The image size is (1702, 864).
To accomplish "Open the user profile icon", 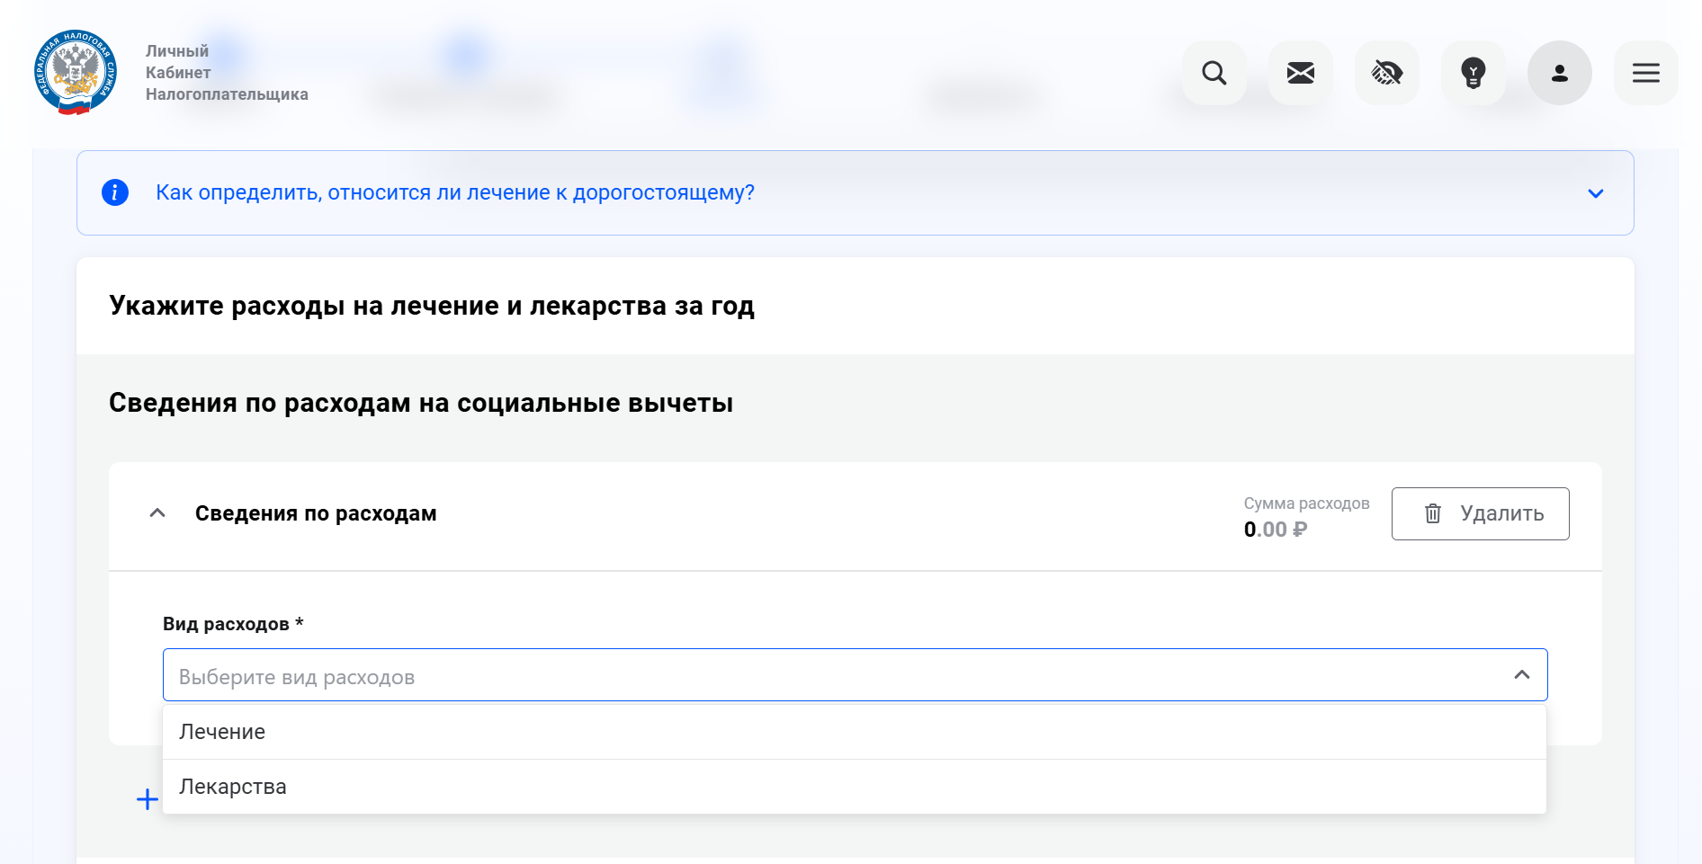I will (1559, 73).
